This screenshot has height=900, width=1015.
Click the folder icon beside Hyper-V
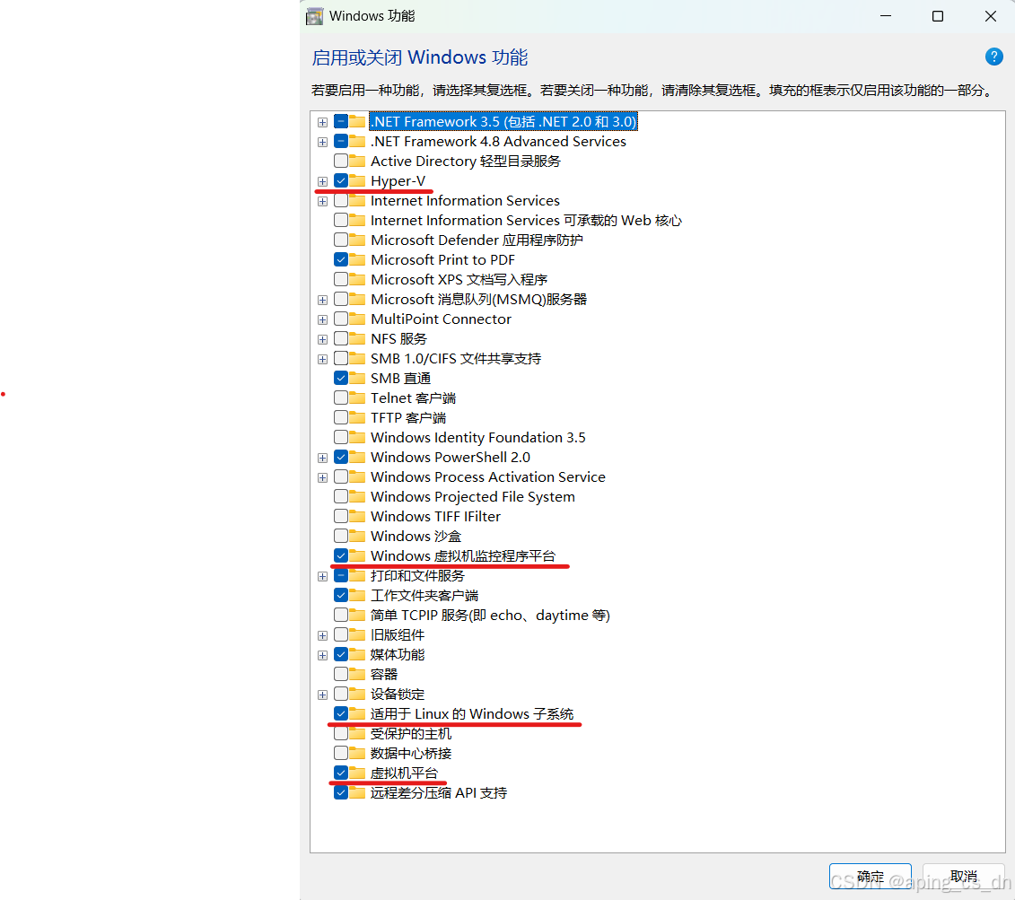tap(357, 180)
